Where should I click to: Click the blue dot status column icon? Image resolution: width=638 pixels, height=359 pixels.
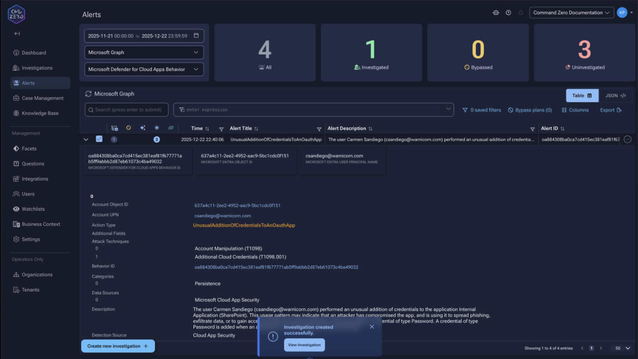(x=157, y=128)
